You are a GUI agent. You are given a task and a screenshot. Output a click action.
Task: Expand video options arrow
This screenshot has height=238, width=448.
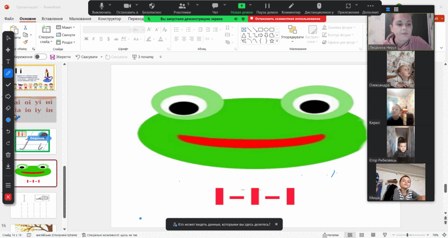tap(137, 5)
